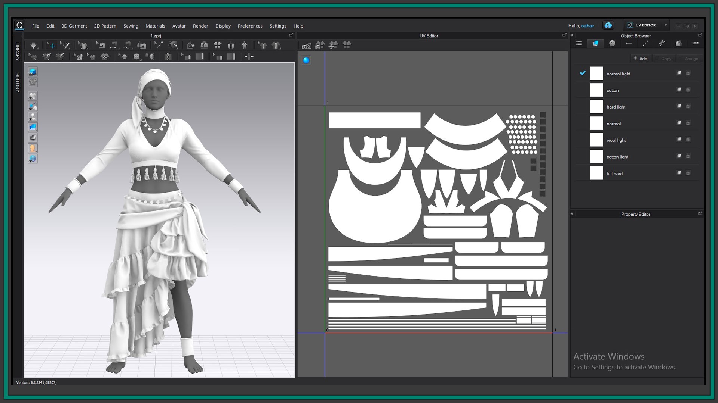Open the 2D Pattern menu
The height and width of the screenshot is (403, 718).
pos(105,26)
